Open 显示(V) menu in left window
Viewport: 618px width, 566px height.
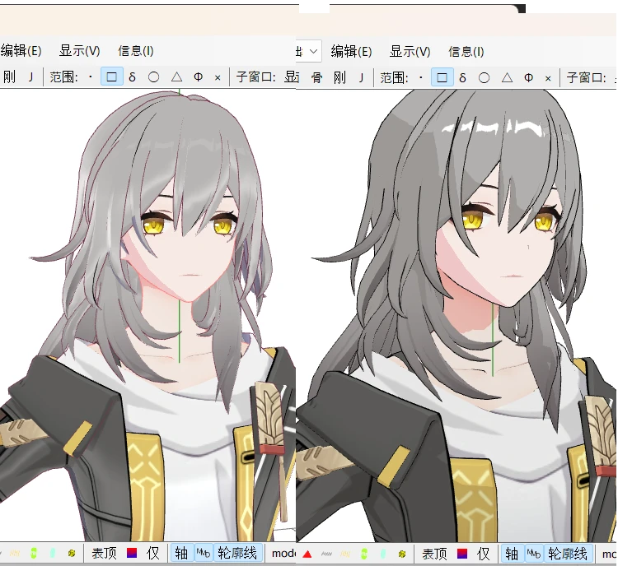[x=80, y=51]
